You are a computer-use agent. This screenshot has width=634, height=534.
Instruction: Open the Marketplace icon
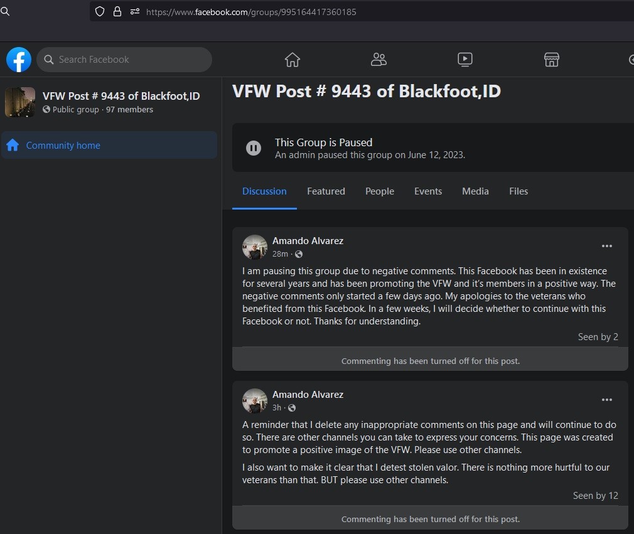551,60
